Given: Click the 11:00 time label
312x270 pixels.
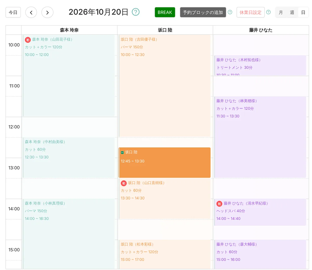Looking at the screenshot, I should [x=15, y=86].
